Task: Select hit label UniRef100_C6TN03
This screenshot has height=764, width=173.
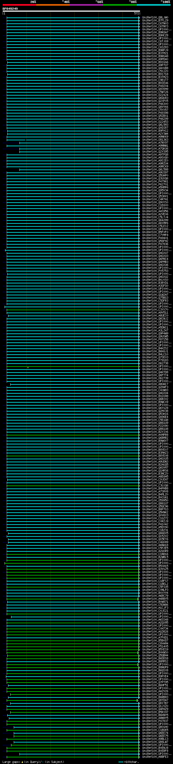Action: coord(155,23)
